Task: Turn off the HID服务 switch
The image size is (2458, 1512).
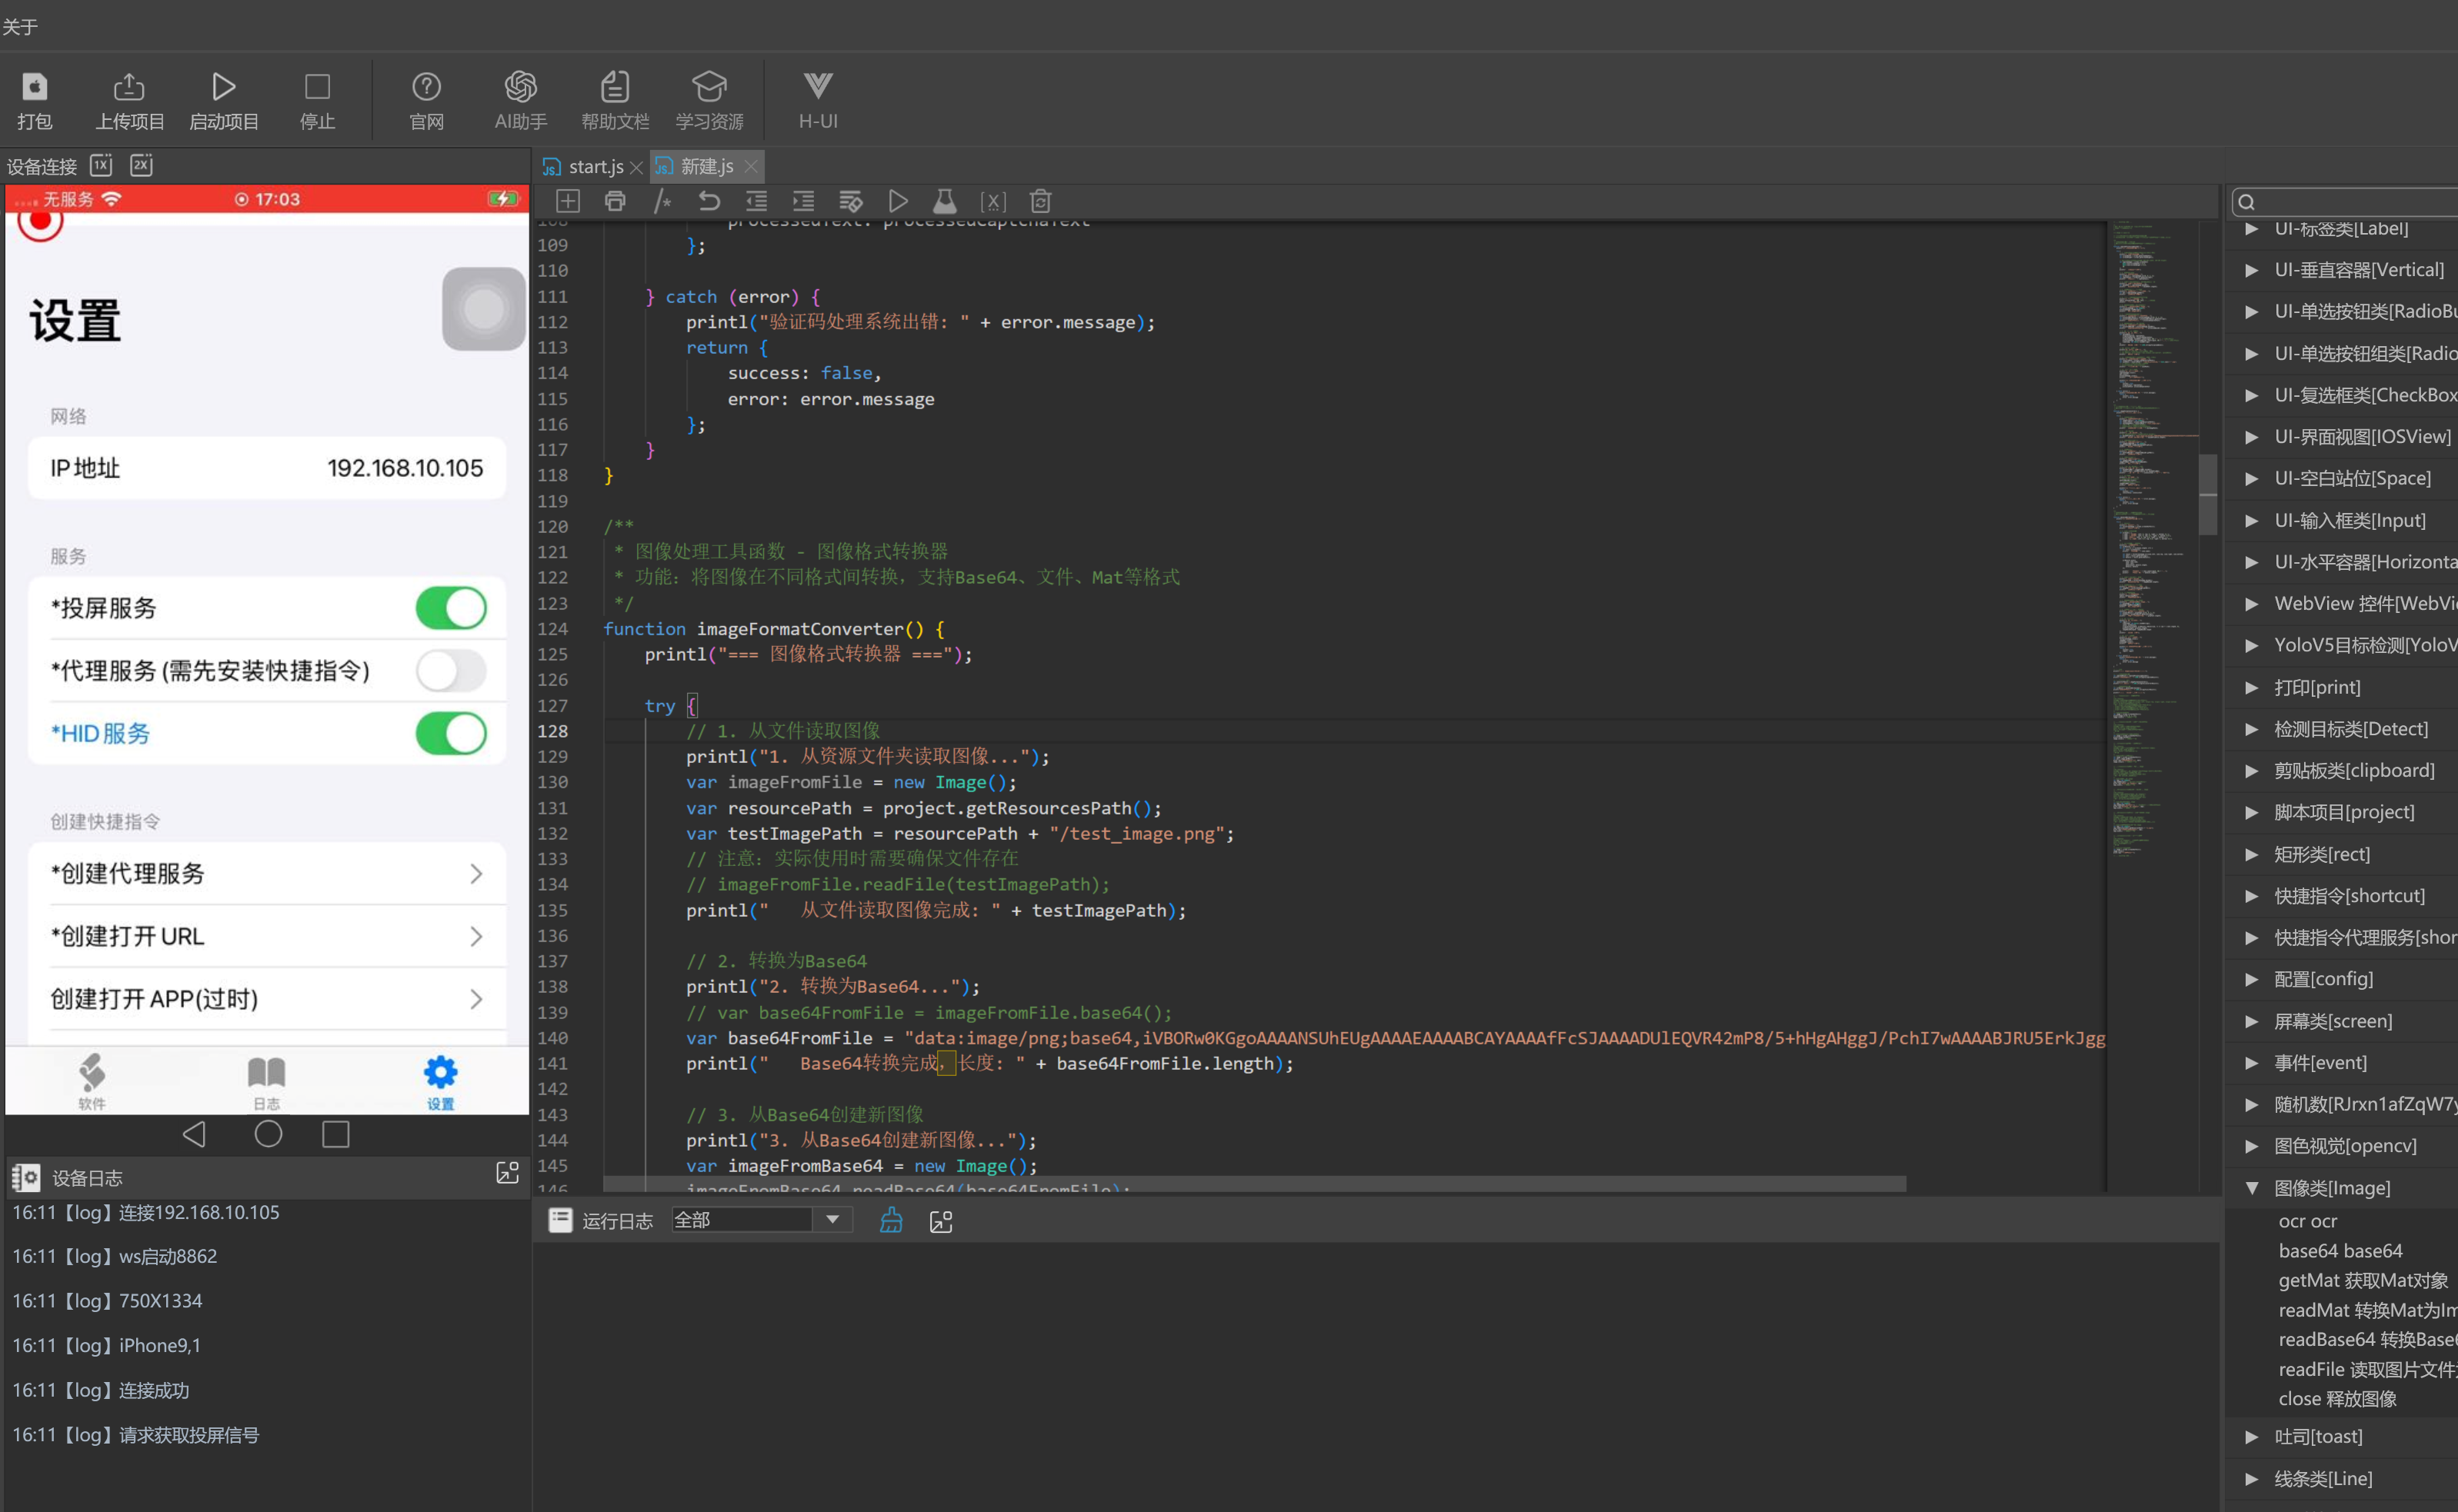Action: (x=451, y=733)
